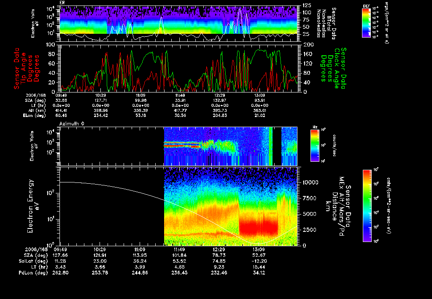This screenshot has width=432, height=299.
Task: Select lower-table SZA value 121.91
Action: [x=100, y=255]
